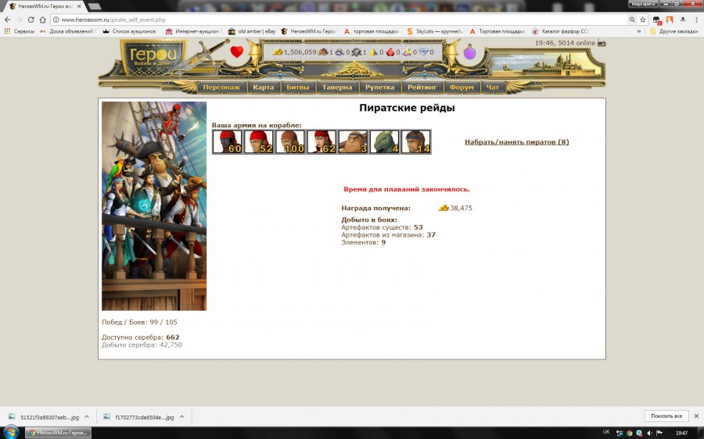Image resolution: width=704 pixels, height=439 pixels.
Task: Open the Chrome three-dot menu
Action: [697, 20]
